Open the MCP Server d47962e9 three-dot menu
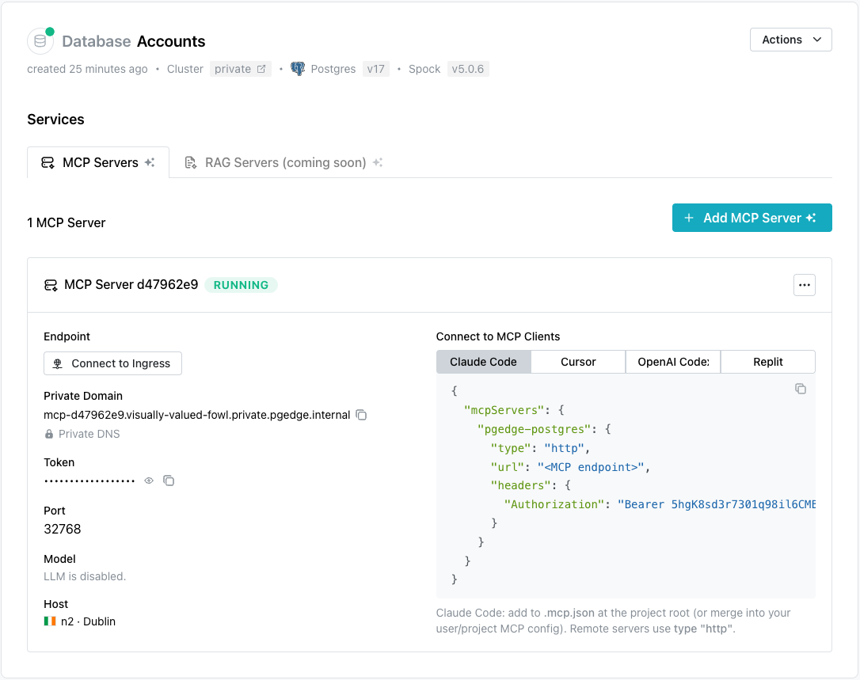 (804, 285)
